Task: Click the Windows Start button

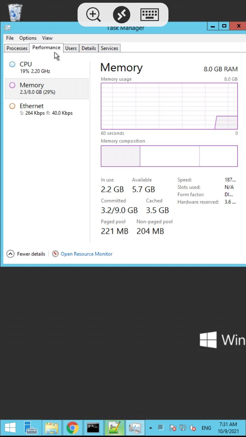Action: [10, 428]
